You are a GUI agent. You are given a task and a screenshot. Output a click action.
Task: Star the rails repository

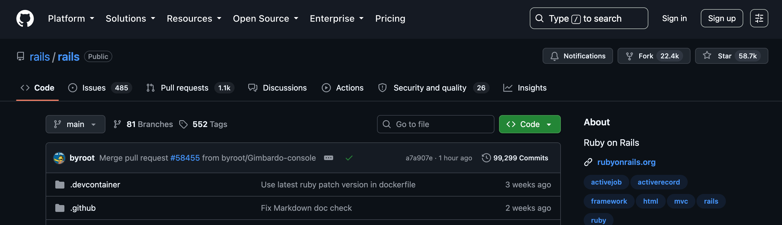click(732, 56)
